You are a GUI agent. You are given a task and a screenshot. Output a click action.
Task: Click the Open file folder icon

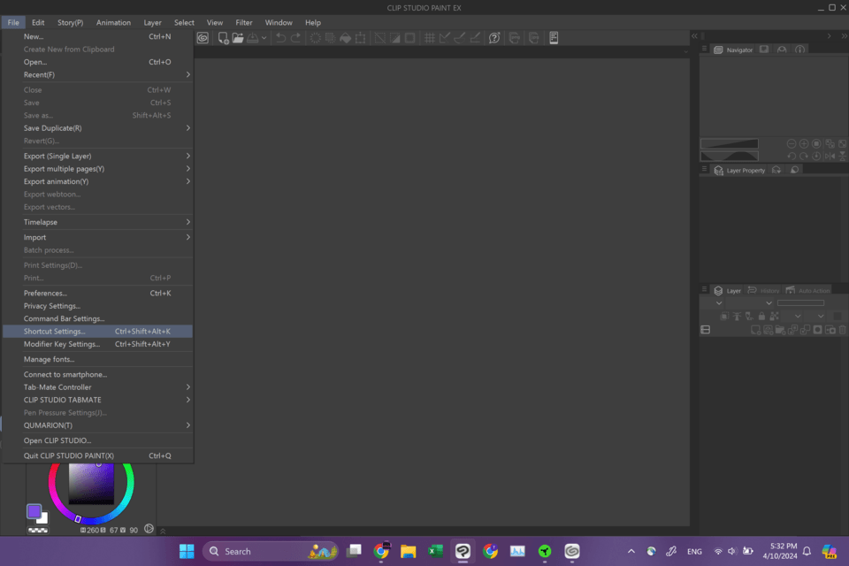pyautogui.click(x=238, y=38)
